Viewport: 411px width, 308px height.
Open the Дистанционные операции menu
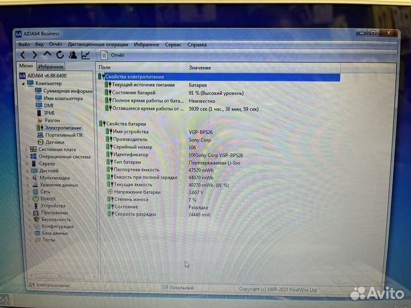coord(98,44)
